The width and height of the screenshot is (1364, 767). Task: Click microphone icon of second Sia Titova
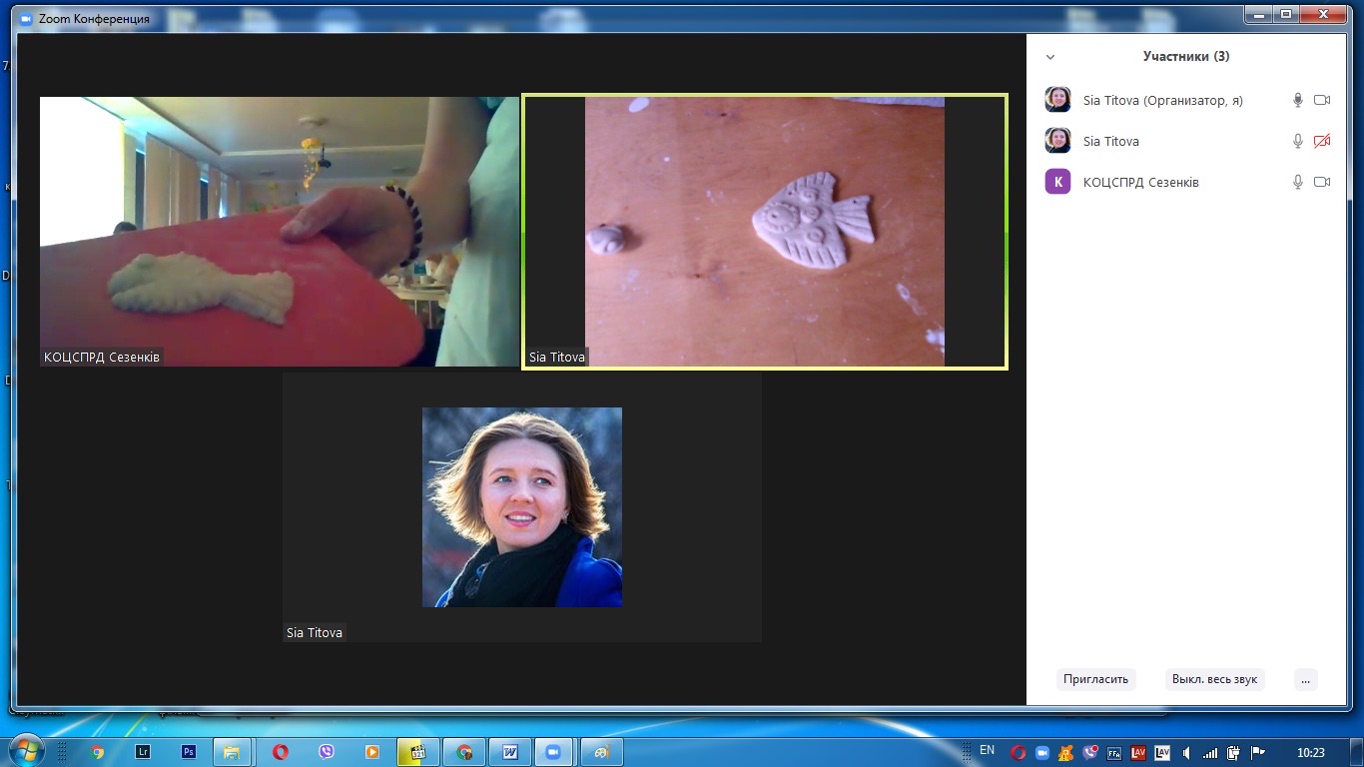(x=1298, y=141)
